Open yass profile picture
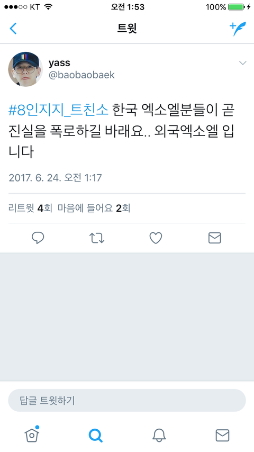254x452 pixels. pyautogui.click(x=25, y=69)
